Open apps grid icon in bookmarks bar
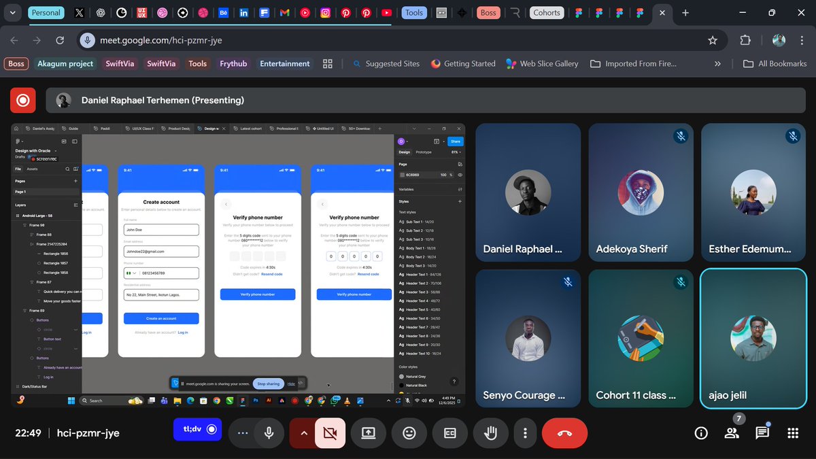816x459 pixels. 328,63
